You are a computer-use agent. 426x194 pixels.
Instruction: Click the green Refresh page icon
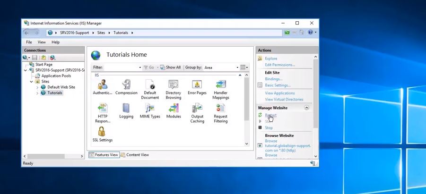[287, 33]
